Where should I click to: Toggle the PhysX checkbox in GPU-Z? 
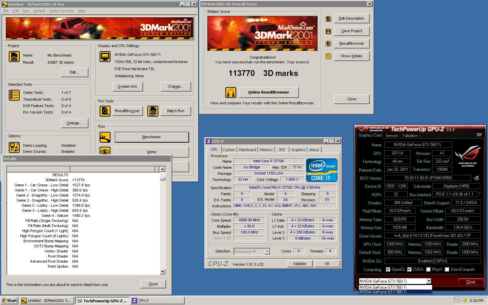tap(428, 269)
